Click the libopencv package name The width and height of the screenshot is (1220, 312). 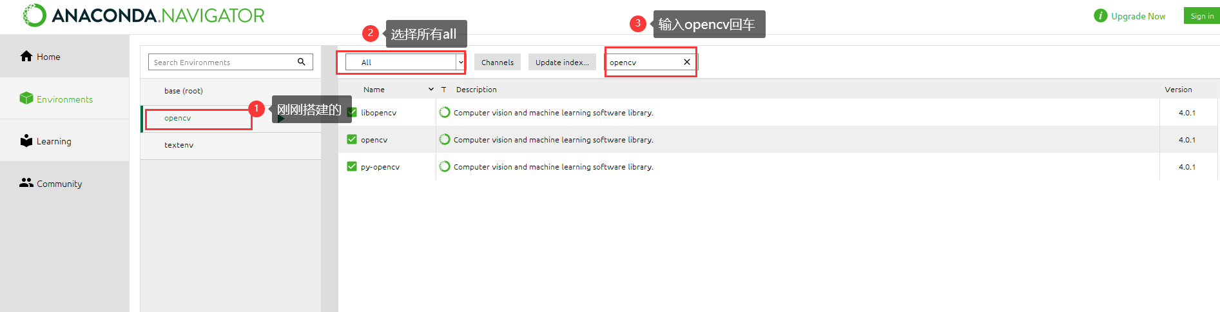coord(379,113)
